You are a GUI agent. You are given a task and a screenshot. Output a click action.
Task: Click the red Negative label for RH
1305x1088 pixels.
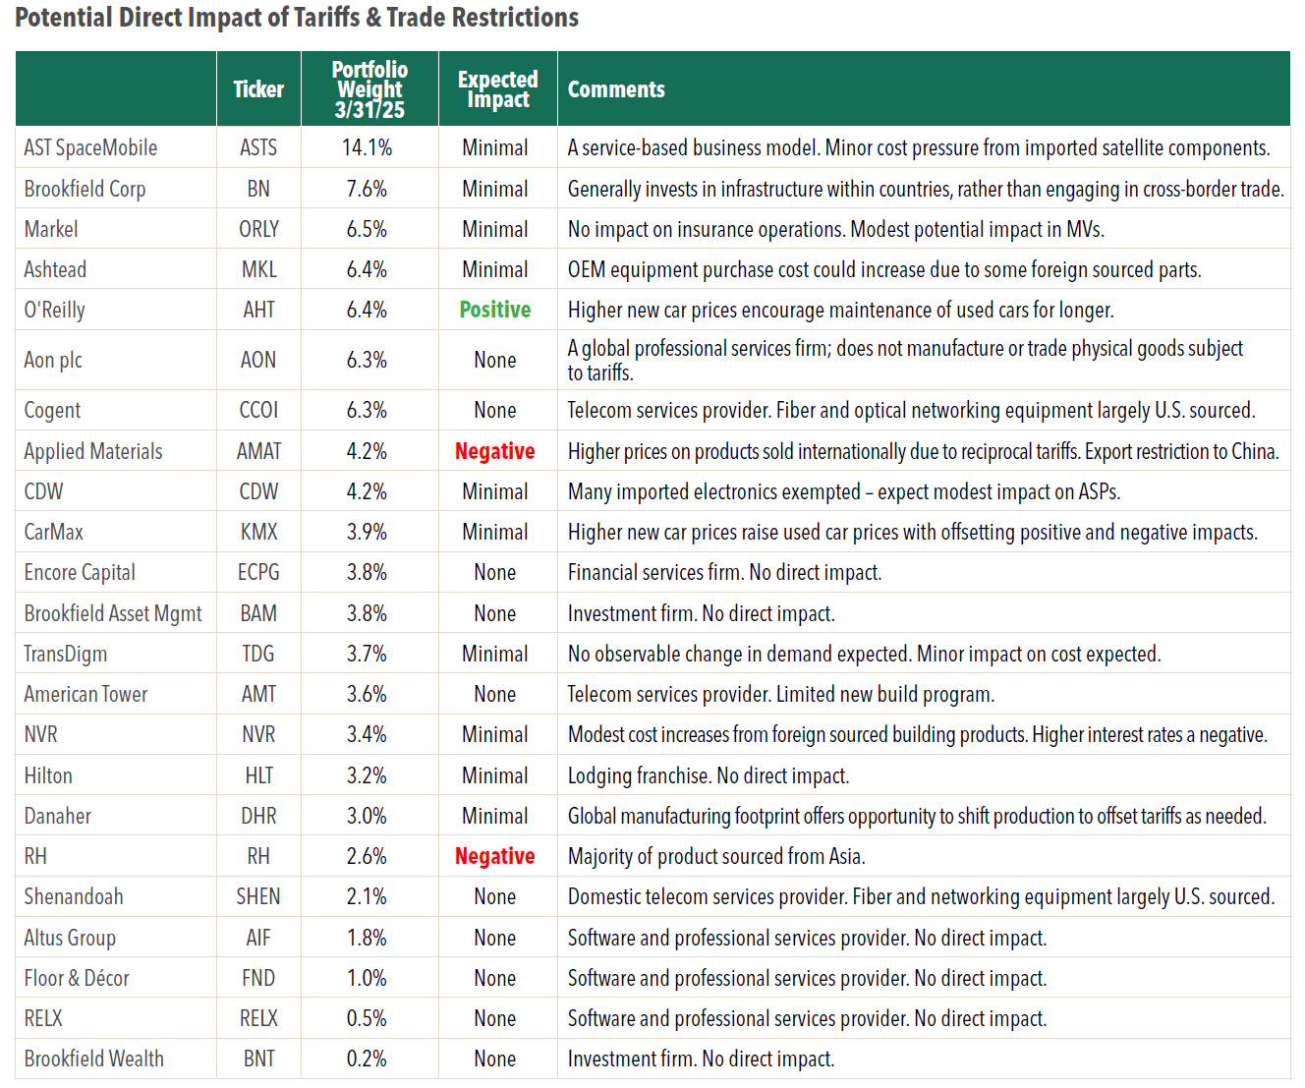click(x=495, y=856)
